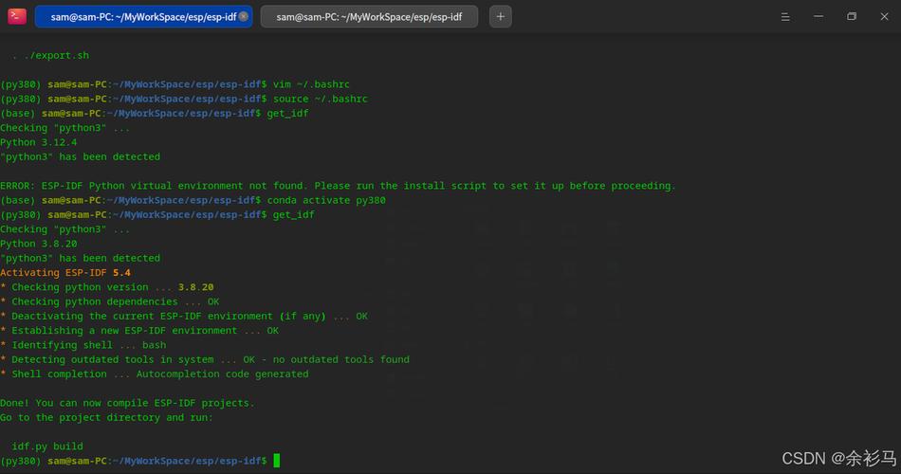Click the 'conda activate py380' command

(x=326, y=200)
